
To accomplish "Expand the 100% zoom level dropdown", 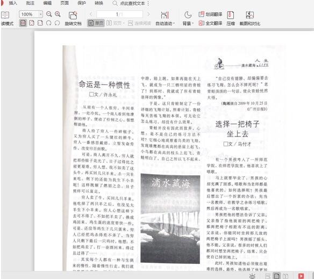I will coord(41,14).
